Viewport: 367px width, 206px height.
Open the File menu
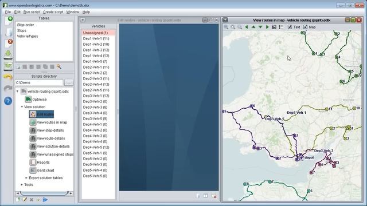point(7,12)
